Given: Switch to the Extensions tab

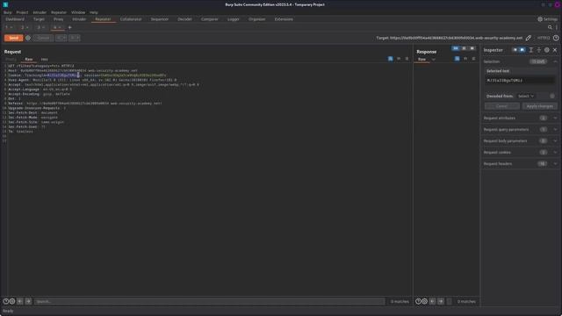Looking at the screenshot, I should [284, 19].
